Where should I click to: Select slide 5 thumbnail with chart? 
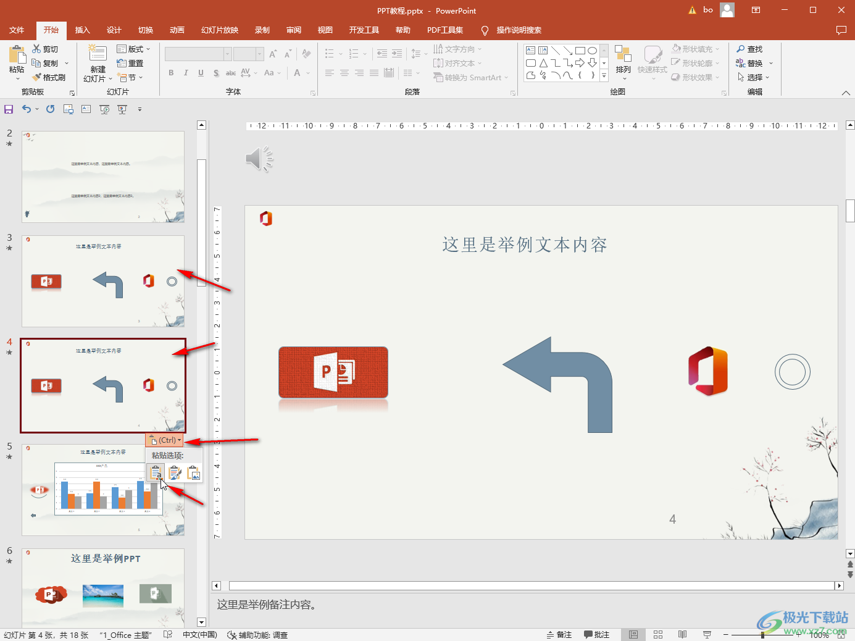point(103,490)
